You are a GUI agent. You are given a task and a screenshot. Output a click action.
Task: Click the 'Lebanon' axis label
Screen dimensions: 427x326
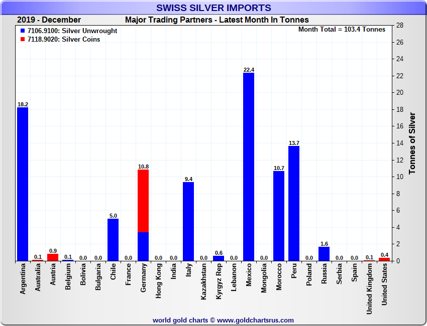[234, 277]
